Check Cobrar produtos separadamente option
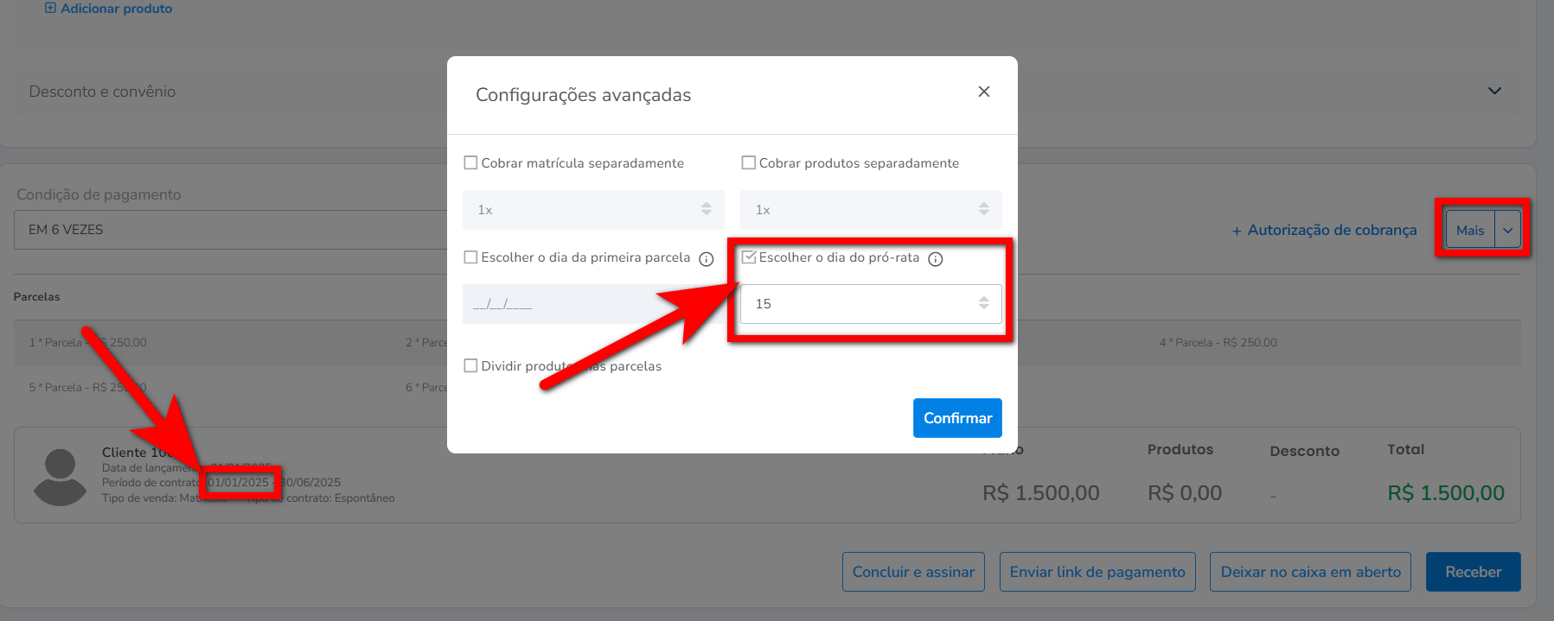1554x621 pixels. click(749, 163)
